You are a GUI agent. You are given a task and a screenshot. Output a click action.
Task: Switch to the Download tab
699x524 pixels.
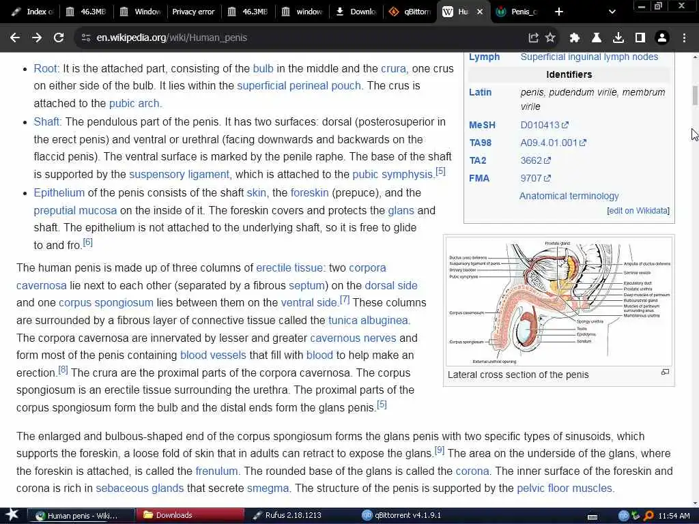point(356,12)
